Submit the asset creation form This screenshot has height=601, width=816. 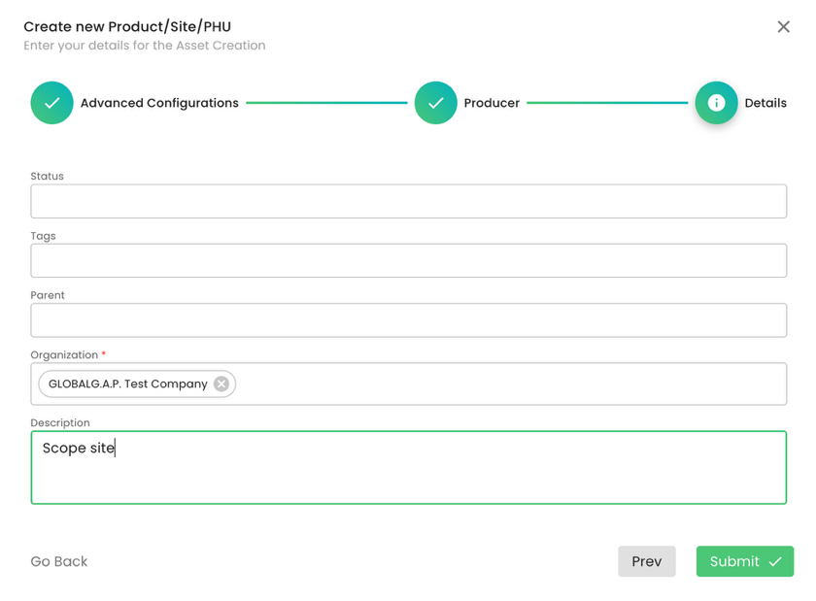744,561
